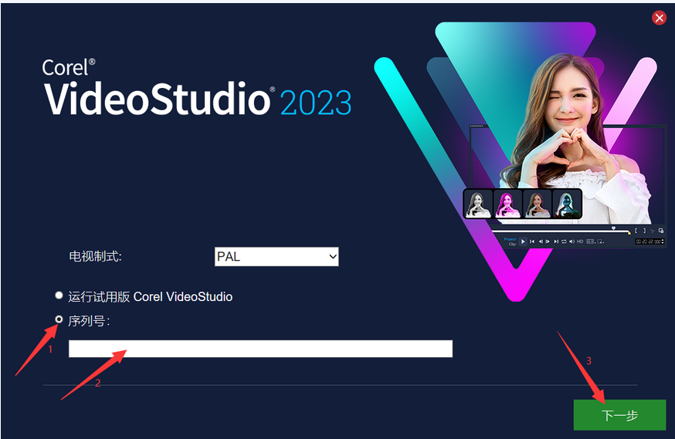The width and height of the screenshot is (675, 439).
Task: Click the mark-out bracket icon
Action: (644, 231)
